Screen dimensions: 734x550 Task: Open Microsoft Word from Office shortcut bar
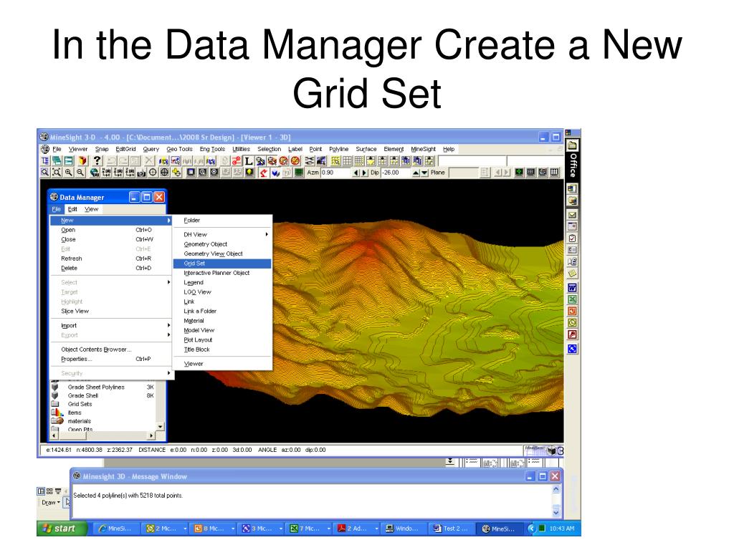click(x=572, y=288)
